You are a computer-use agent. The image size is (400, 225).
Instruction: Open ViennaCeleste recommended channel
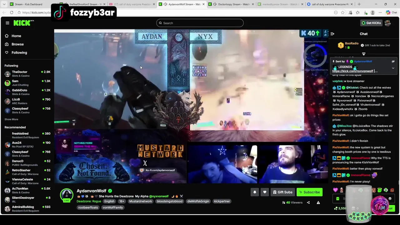[x=27, y=181]
